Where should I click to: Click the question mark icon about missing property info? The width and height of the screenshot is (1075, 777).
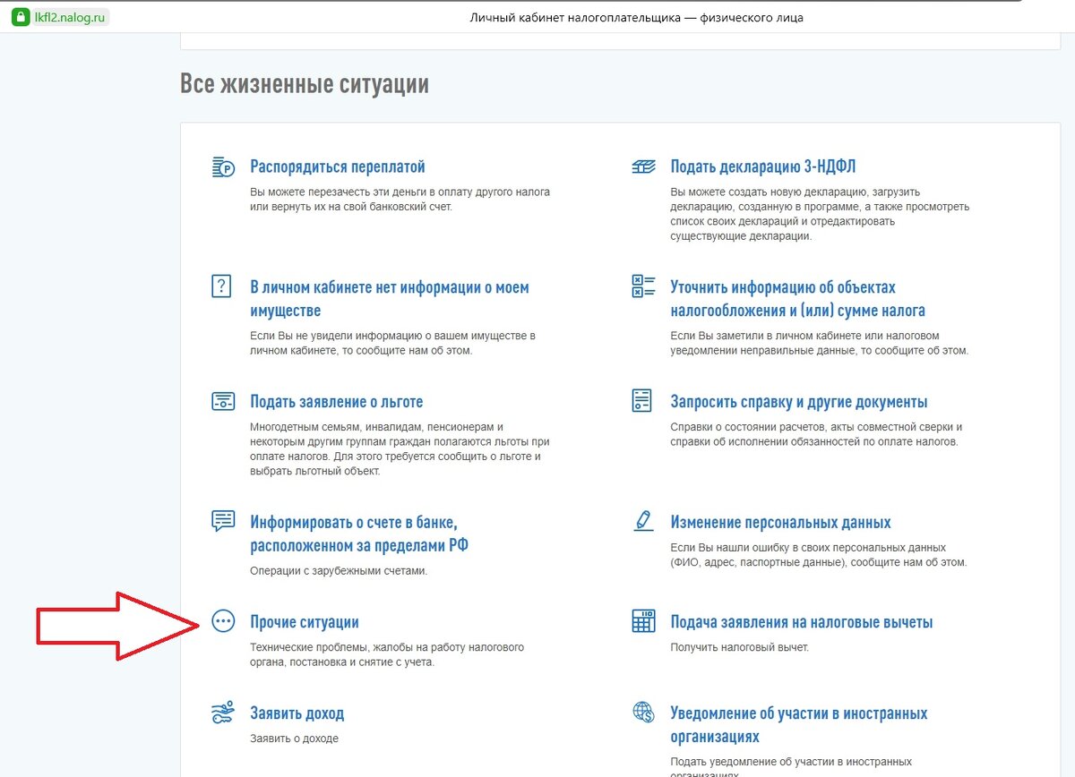point(222,286)
